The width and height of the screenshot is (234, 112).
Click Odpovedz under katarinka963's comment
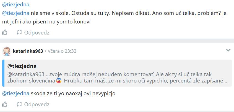[37, 104]
